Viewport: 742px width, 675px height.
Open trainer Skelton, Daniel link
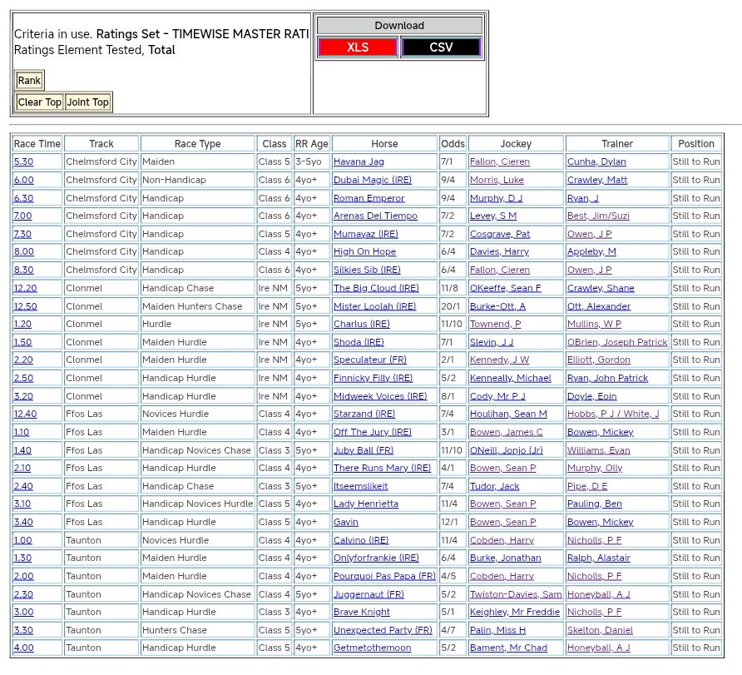click(600, 630)
